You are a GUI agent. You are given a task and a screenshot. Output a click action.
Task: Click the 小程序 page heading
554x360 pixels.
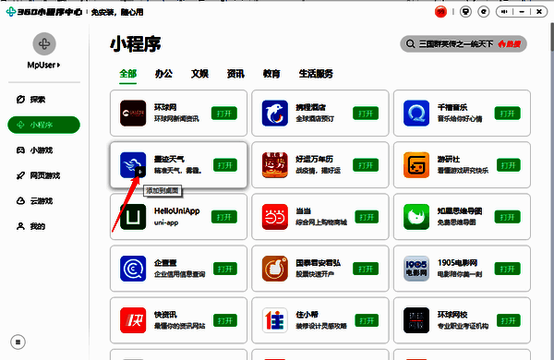(136, 44)
